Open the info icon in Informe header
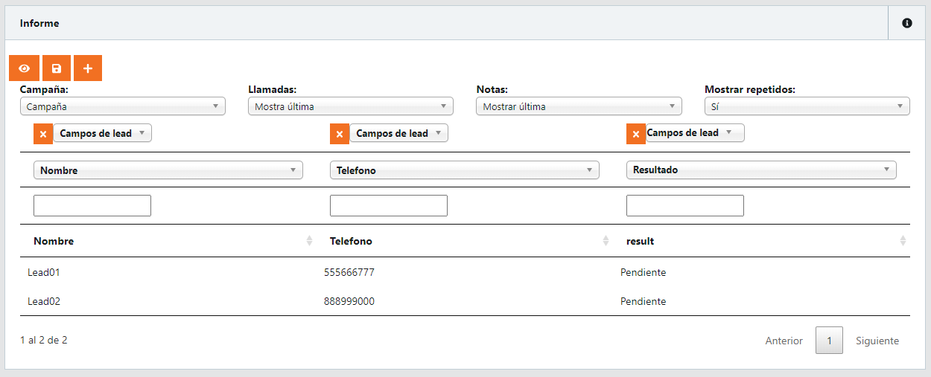Image resolution: width=931 pixels, height=377 pixels. 907,23
